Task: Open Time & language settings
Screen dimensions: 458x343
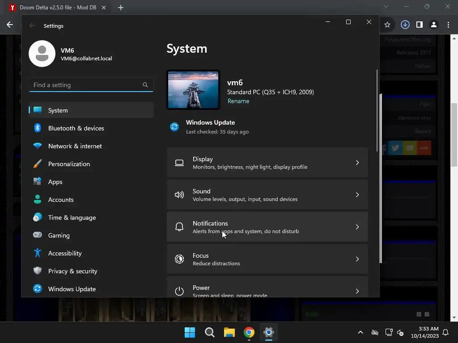Action: click(x=91, y=218)
